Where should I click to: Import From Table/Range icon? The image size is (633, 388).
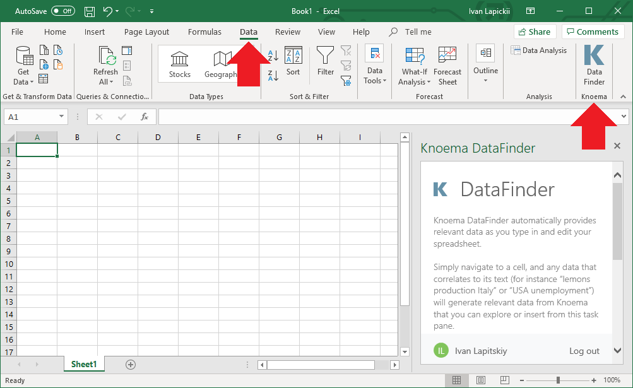click(x=43, y=79)
